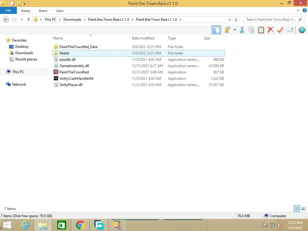Switch to the Share ribbon tab
This screenshot has height=231, width=308.
(x=43, y=11)
